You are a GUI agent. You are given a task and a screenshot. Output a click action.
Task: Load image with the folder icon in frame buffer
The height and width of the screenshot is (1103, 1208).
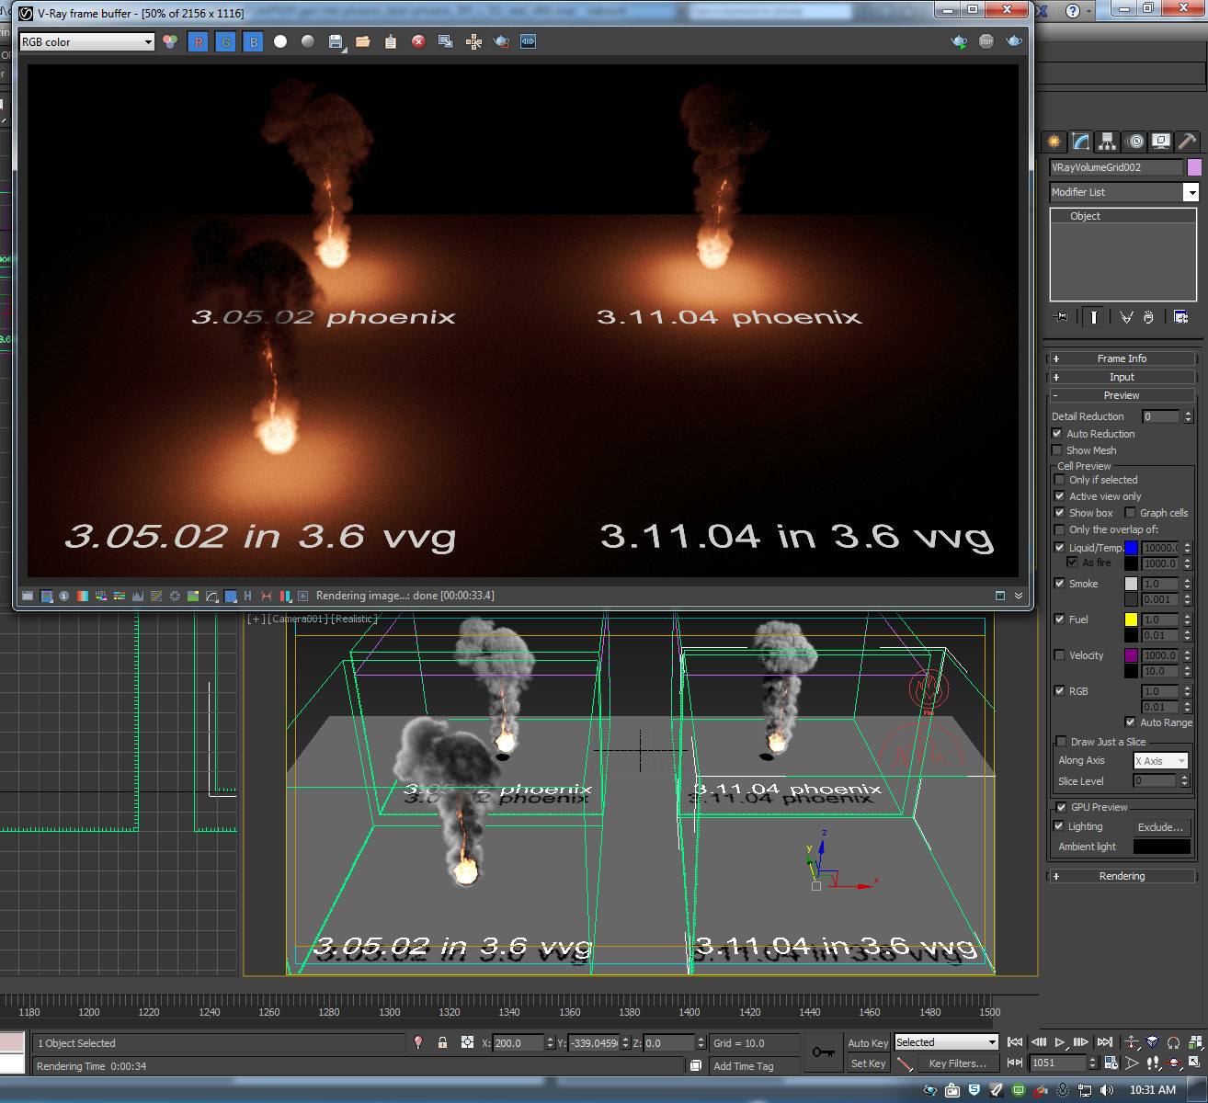tap(363, 42)
